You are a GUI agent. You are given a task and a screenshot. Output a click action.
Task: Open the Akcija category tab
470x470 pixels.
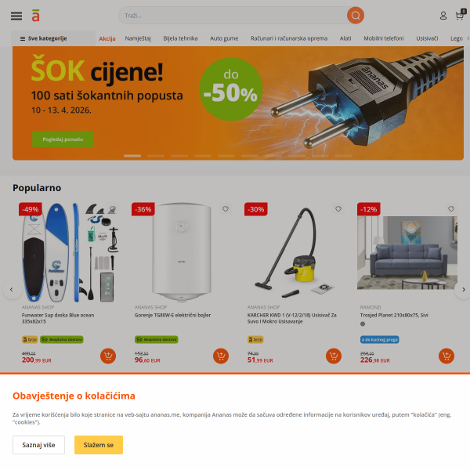point(107,38)
